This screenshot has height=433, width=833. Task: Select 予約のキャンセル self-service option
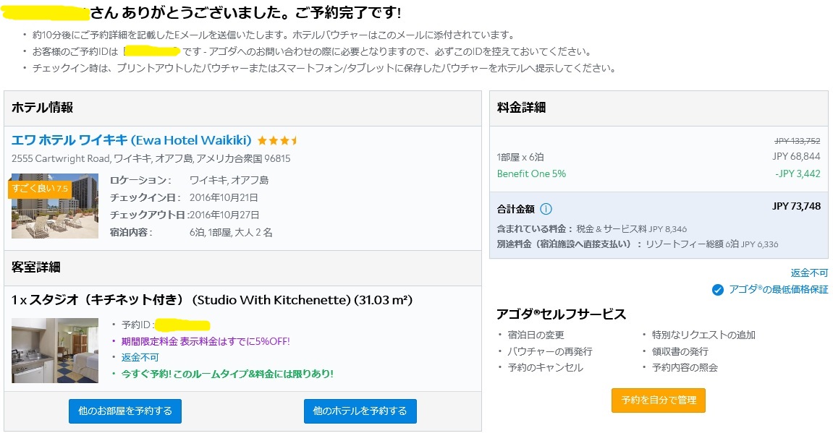pyautogui.click(x=545, y=367)
